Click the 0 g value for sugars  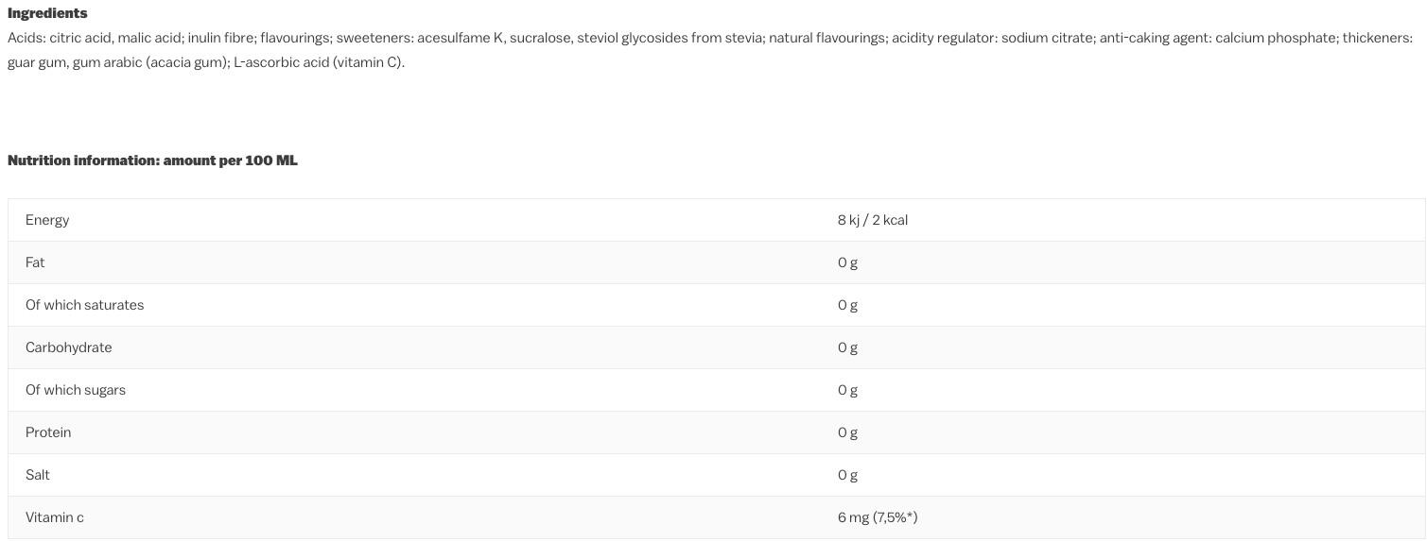coord(847,390)
